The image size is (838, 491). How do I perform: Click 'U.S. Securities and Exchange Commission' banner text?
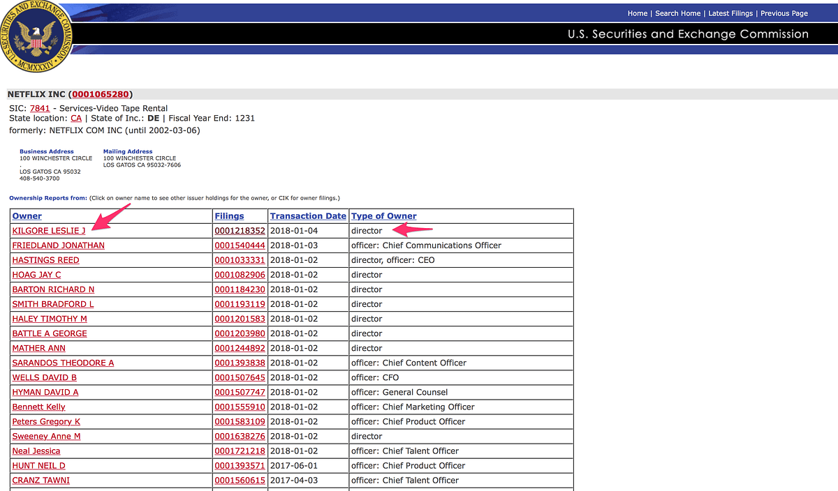point(688,33)
